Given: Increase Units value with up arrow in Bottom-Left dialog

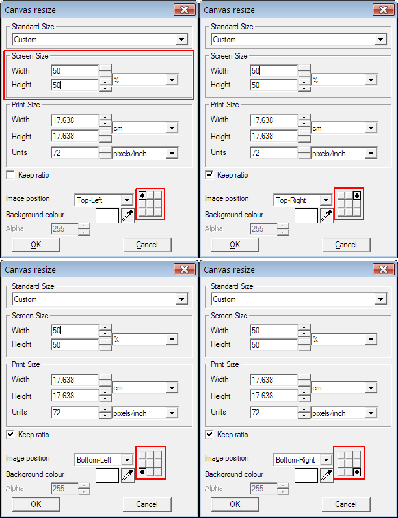Looking at the screenshot, I should 105,409.
